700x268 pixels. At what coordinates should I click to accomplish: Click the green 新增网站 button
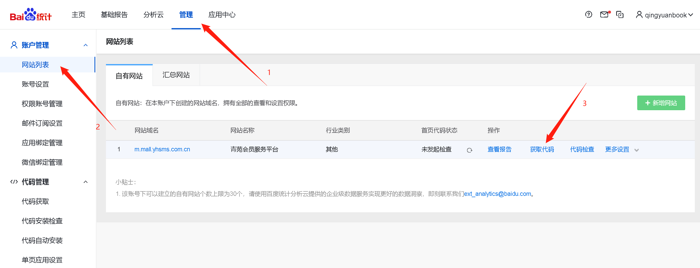[661, 103]
